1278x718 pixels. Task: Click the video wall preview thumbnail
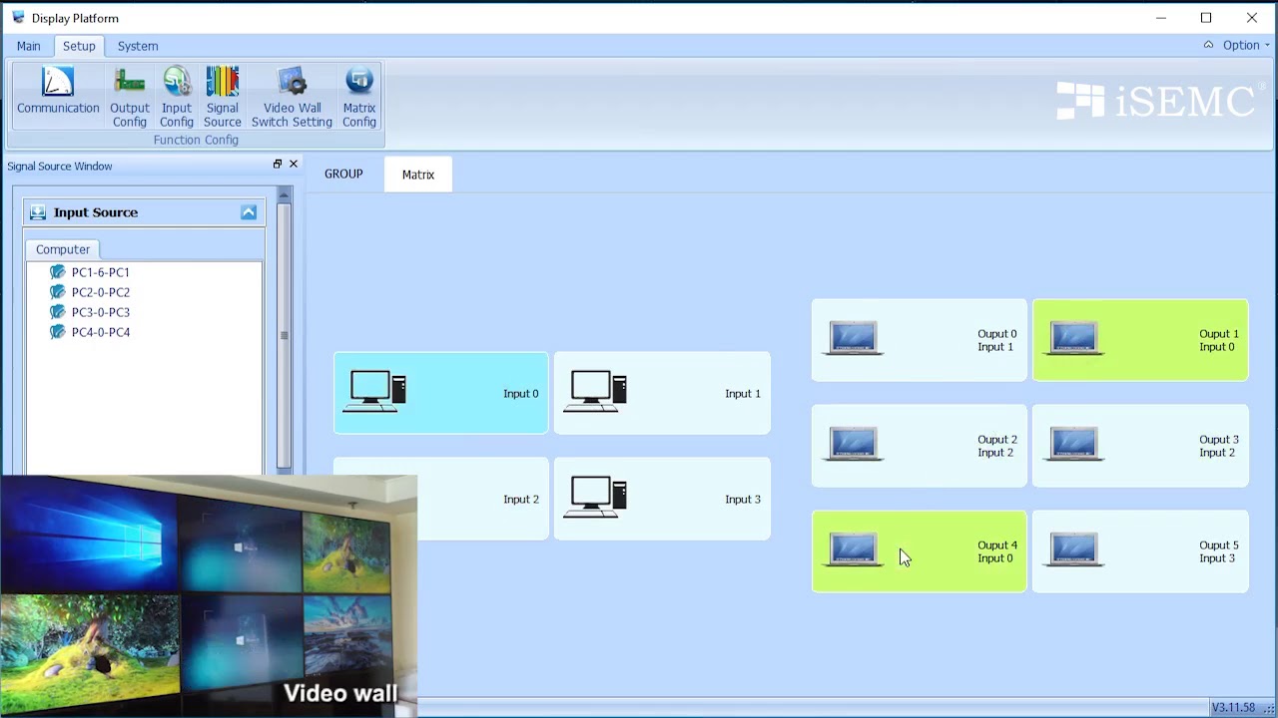point(209,596)
